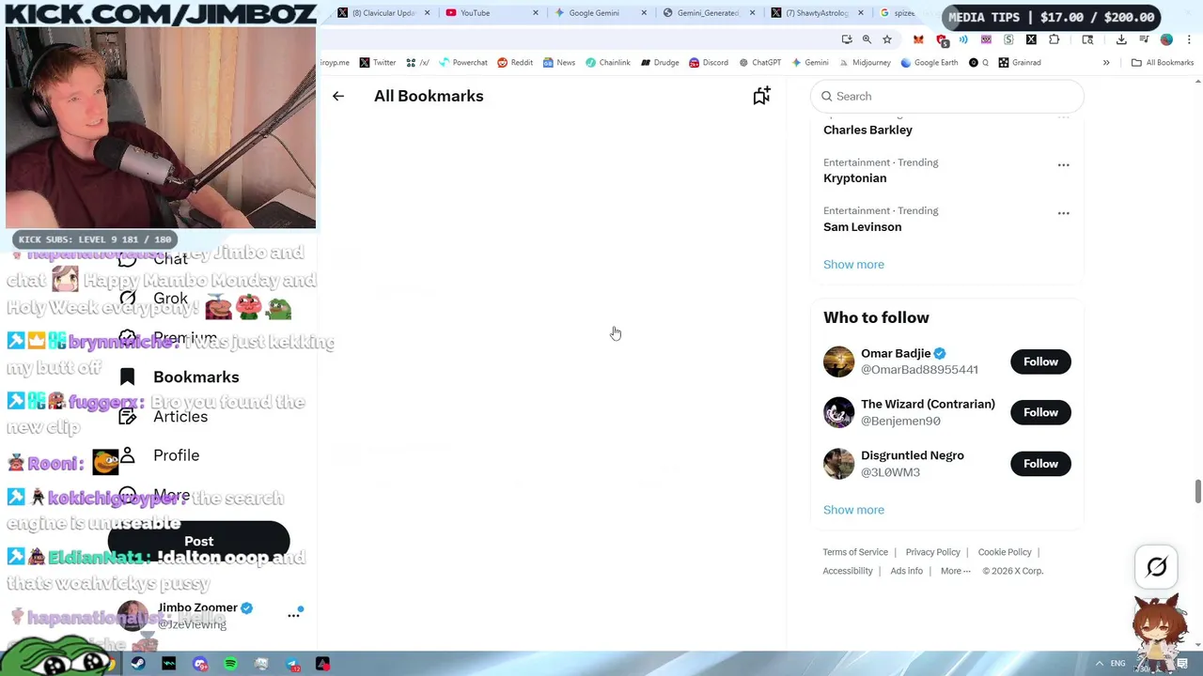Open the MetaMask fox extension

(918, 39)
